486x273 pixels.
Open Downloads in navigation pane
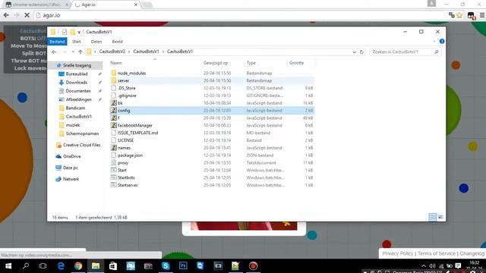click(76, 83)
